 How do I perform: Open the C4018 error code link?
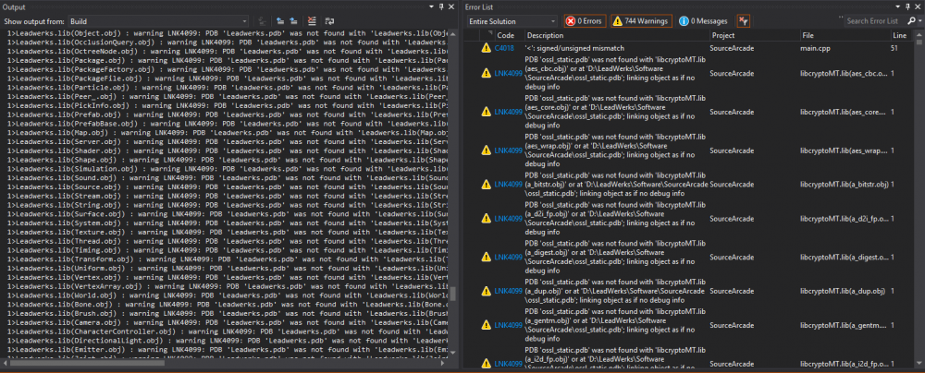(x=504, y=47)
